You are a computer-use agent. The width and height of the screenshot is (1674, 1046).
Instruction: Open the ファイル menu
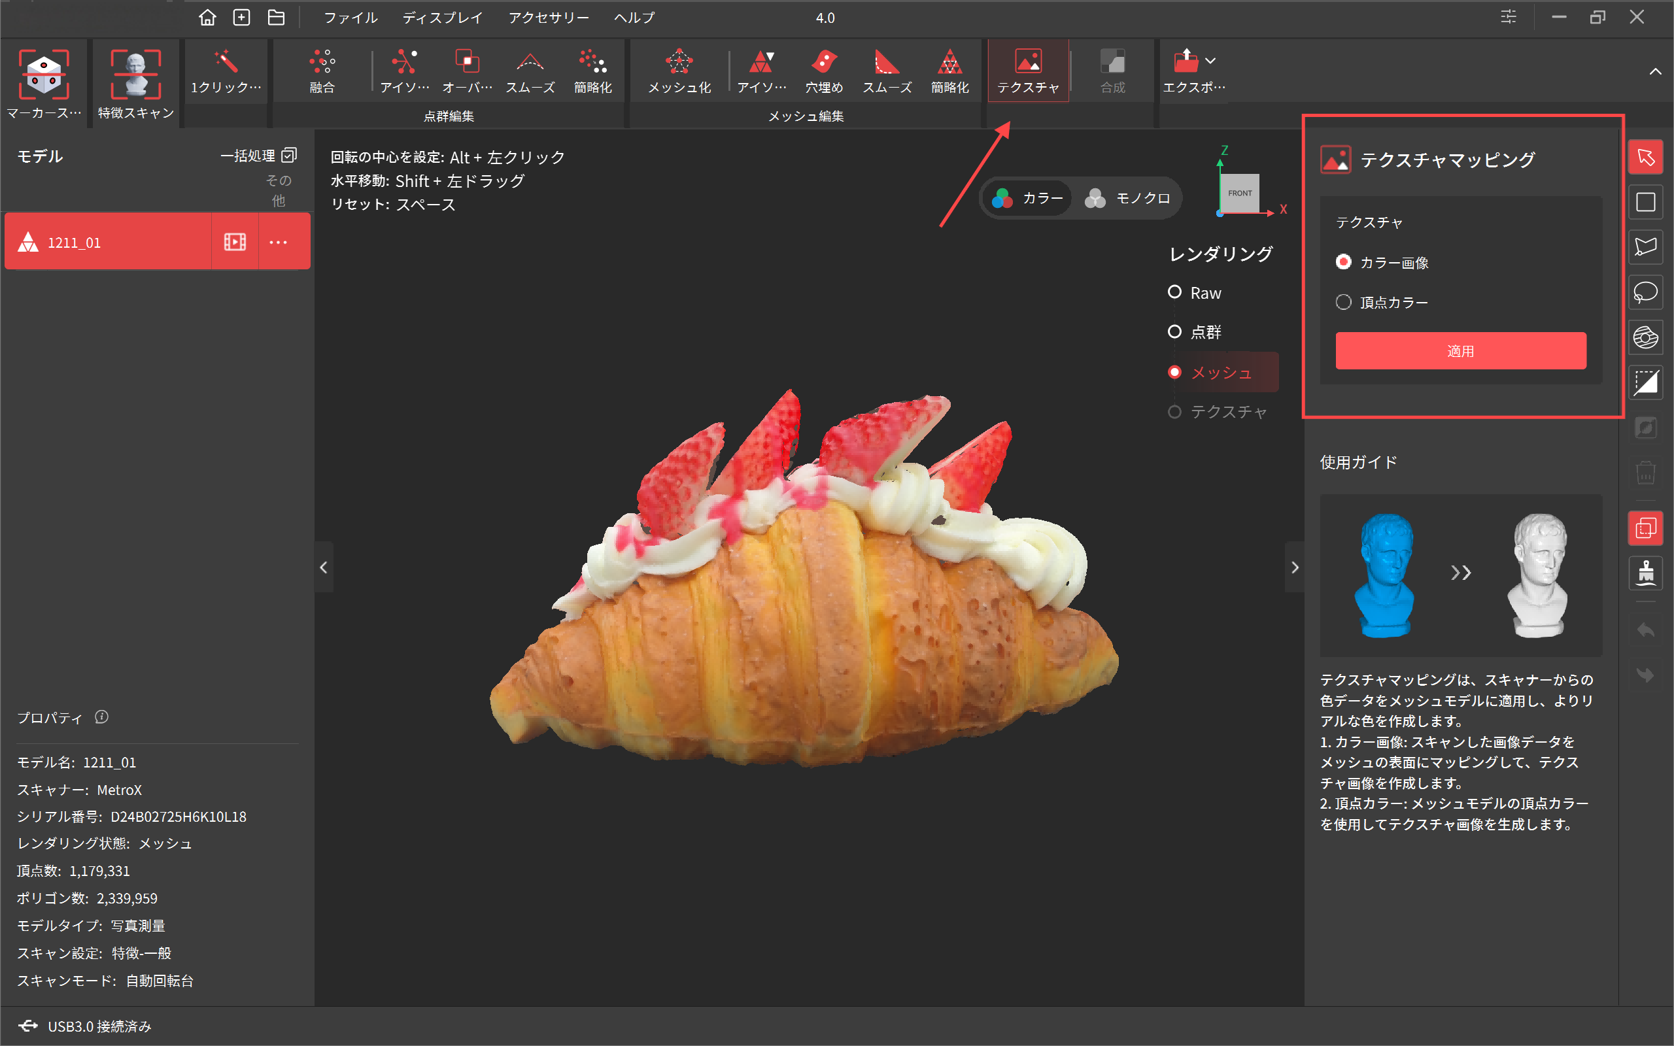(350, 17)
